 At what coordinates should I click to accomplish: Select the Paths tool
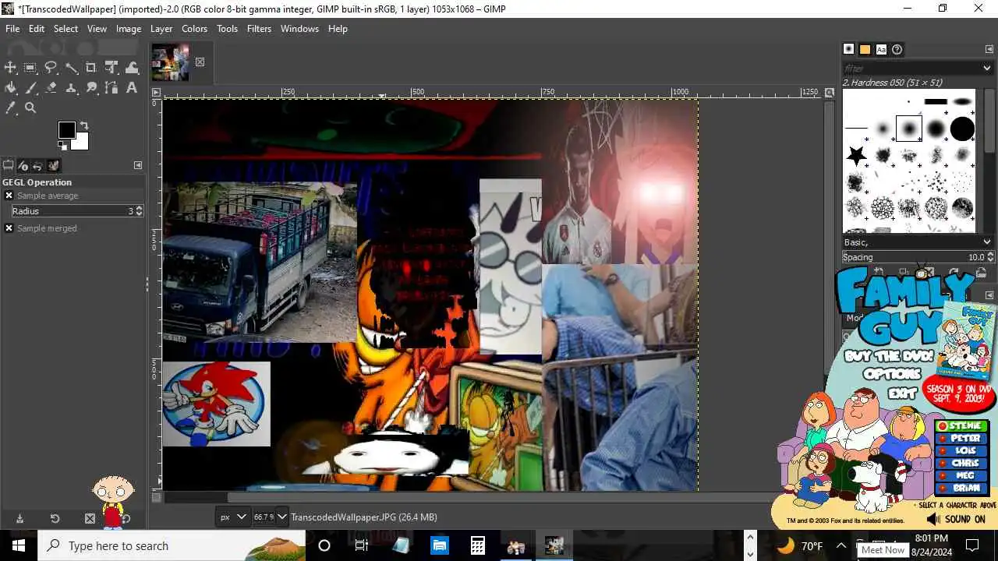[111, 88]
